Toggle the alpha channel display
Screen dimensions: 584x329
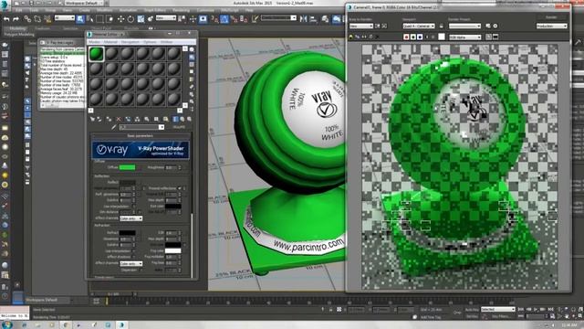pyautogui.click(x=427, y=37)
